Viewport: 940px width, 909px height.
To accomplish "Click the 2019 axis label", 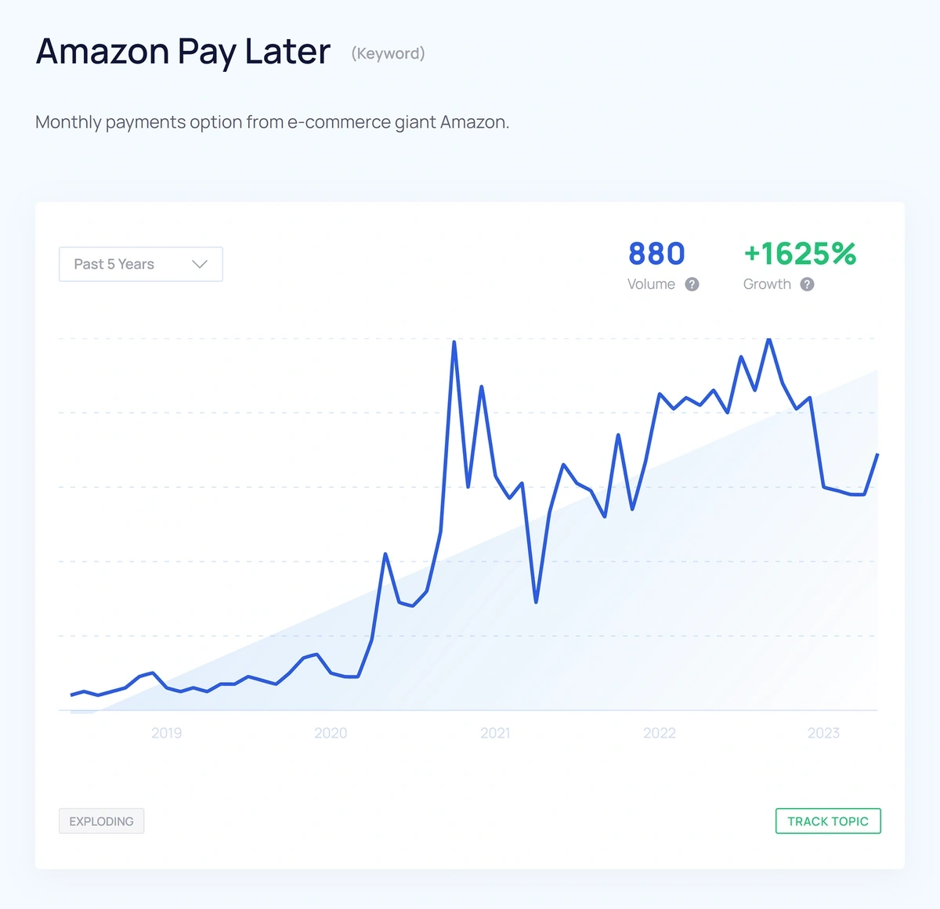I will [x=166, y=733].
